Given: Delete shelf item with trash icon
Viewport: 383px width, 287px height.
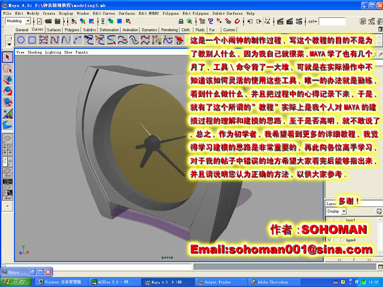Looking at the screenshot, I should [381, 29].
